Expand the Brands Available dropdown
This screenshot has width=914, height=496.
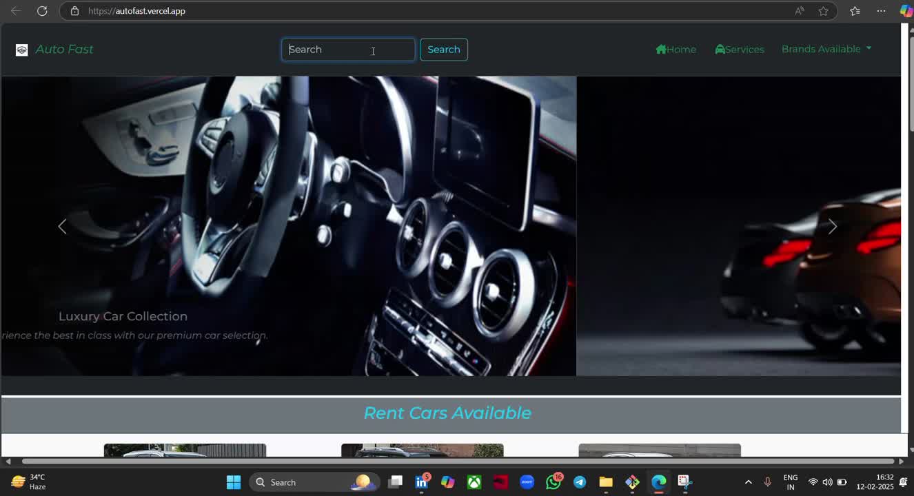[x=826, y=49]
